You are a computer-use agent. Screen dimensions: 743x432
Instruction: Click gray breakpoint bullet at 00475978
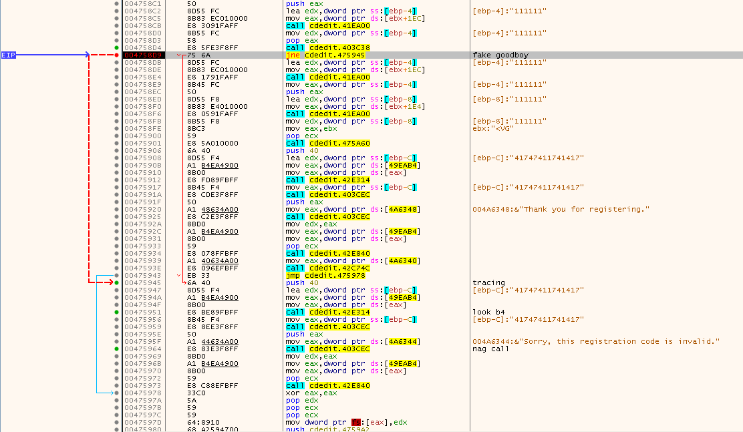(x=117, y=393)
